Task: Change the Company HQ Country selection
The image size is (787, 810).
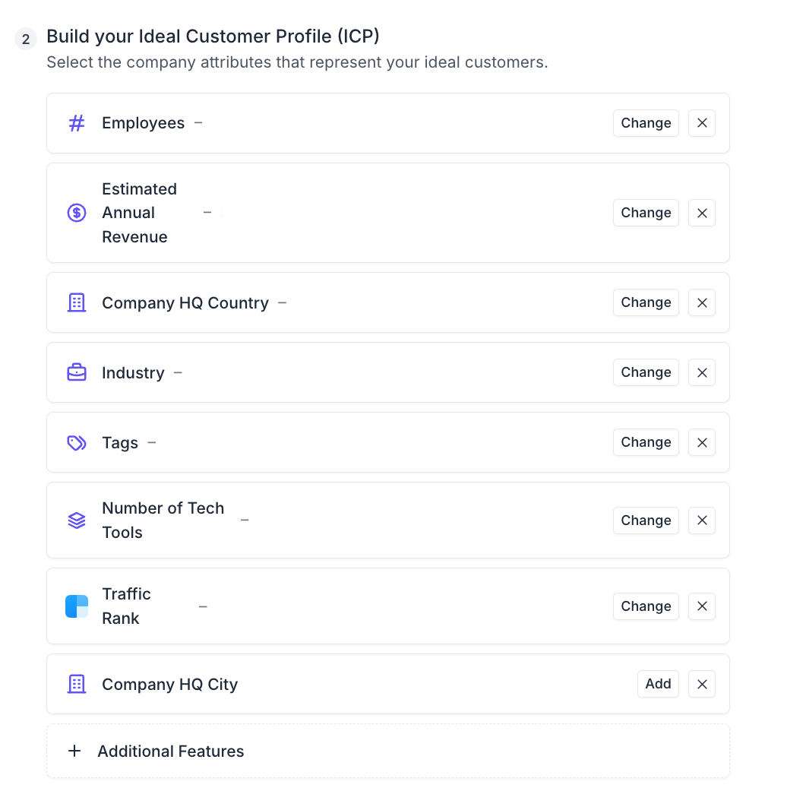Action: 646,302
